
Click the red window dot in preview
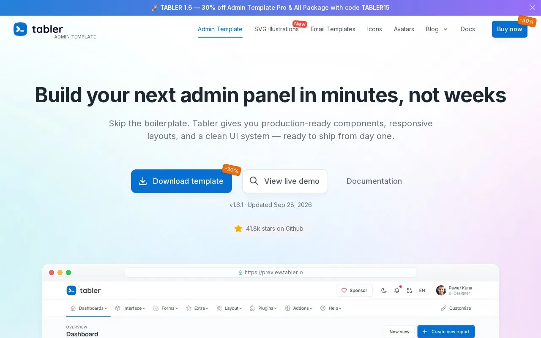tap(52, 273)
